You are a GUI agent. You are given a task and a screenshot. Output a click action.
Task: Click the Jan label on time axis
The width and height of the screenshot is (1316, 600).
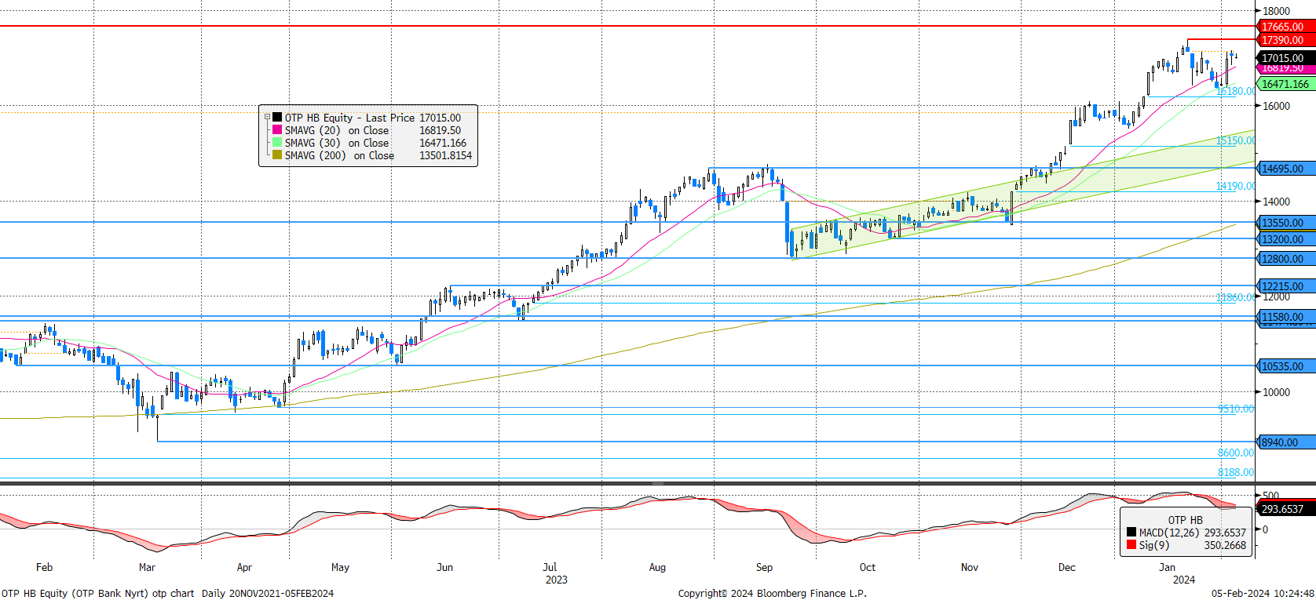click(1168, 567)
